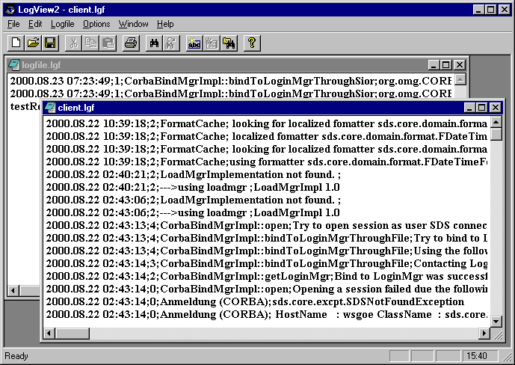Open Find with the binoculars icon

(154, 43)
